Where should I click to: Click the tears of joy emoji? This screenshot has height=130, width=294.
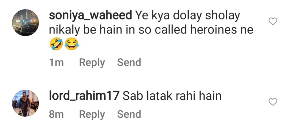point(71,44)
